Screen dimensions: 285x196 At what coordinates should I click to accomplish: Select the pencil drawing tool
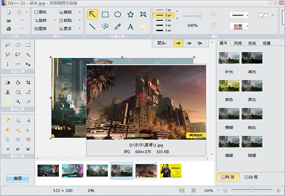point(118,27)
